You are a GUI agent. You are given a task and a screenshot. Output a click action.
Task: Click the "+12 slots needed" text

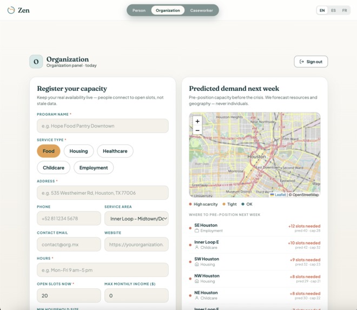click(x=304, y=226)
